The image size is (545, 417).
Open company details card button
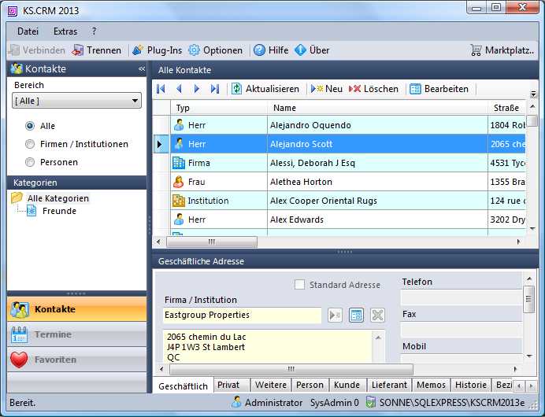(x=356, y=316)
